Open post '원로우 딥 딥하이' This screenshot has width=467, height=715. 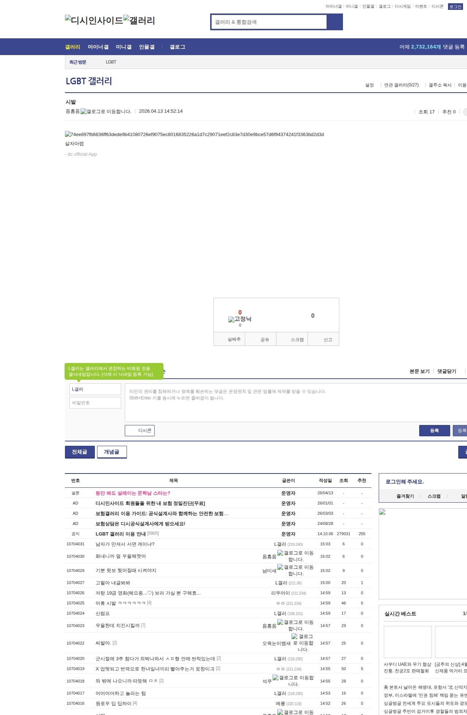[113, 703]
